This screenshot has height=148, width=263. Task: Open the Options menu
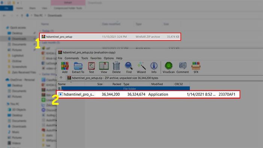point(109,58)
